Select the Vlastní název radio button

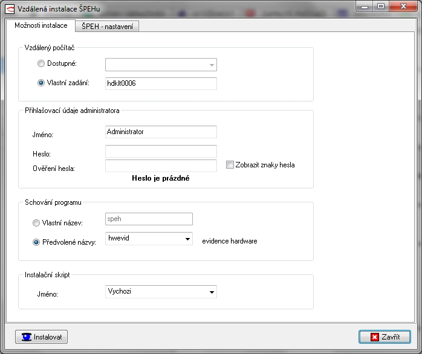click(x=37, y=223)
